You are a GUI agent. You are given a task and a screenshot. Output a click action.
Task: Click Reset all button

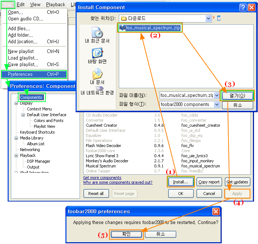[96, 194]
